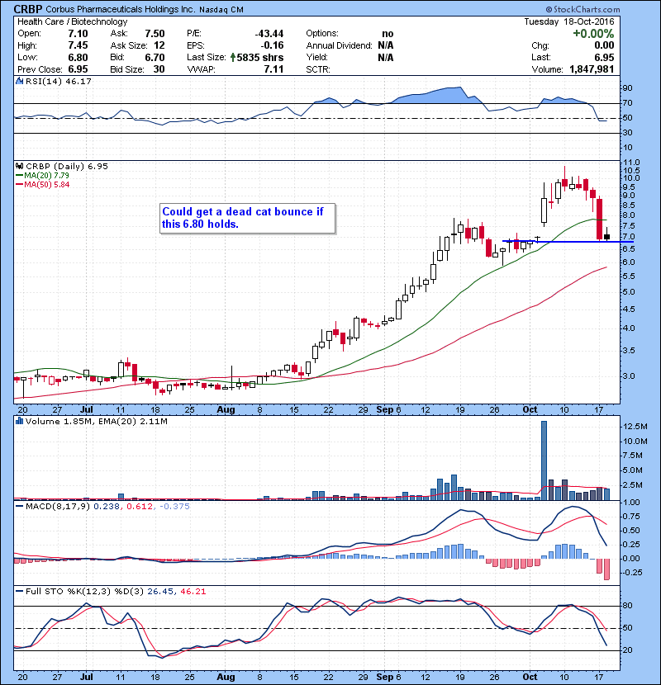Click the blue 6.80 support line
661x685 pixels.
568,242
